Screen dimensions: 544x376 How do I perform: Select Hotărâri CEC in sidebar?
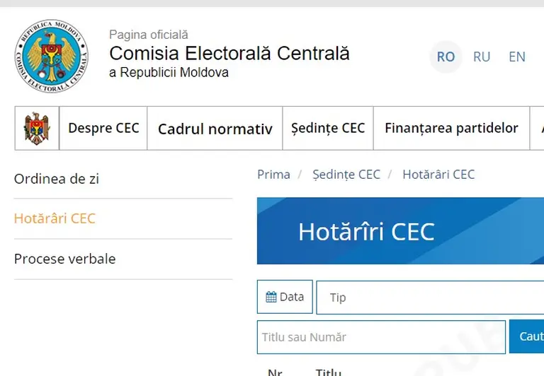[x=55, y=218]
